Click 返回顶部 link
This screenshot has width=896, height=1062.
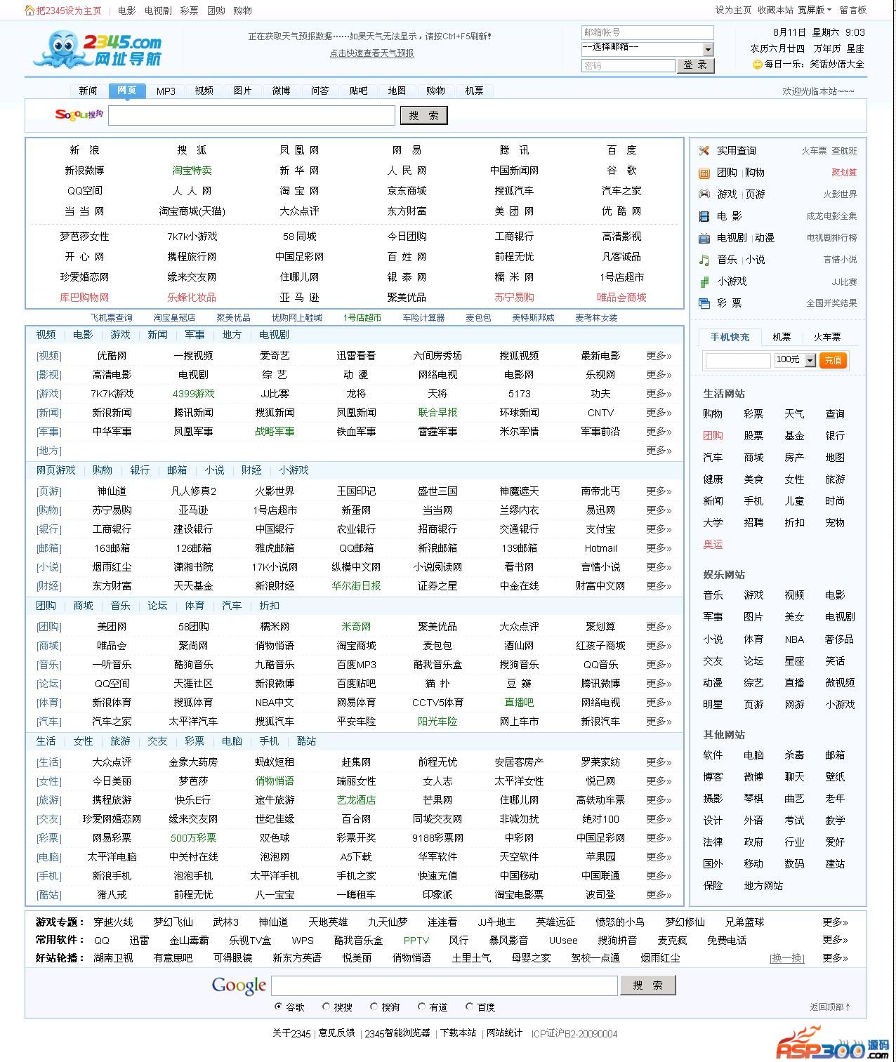(x=830, y=1007)
